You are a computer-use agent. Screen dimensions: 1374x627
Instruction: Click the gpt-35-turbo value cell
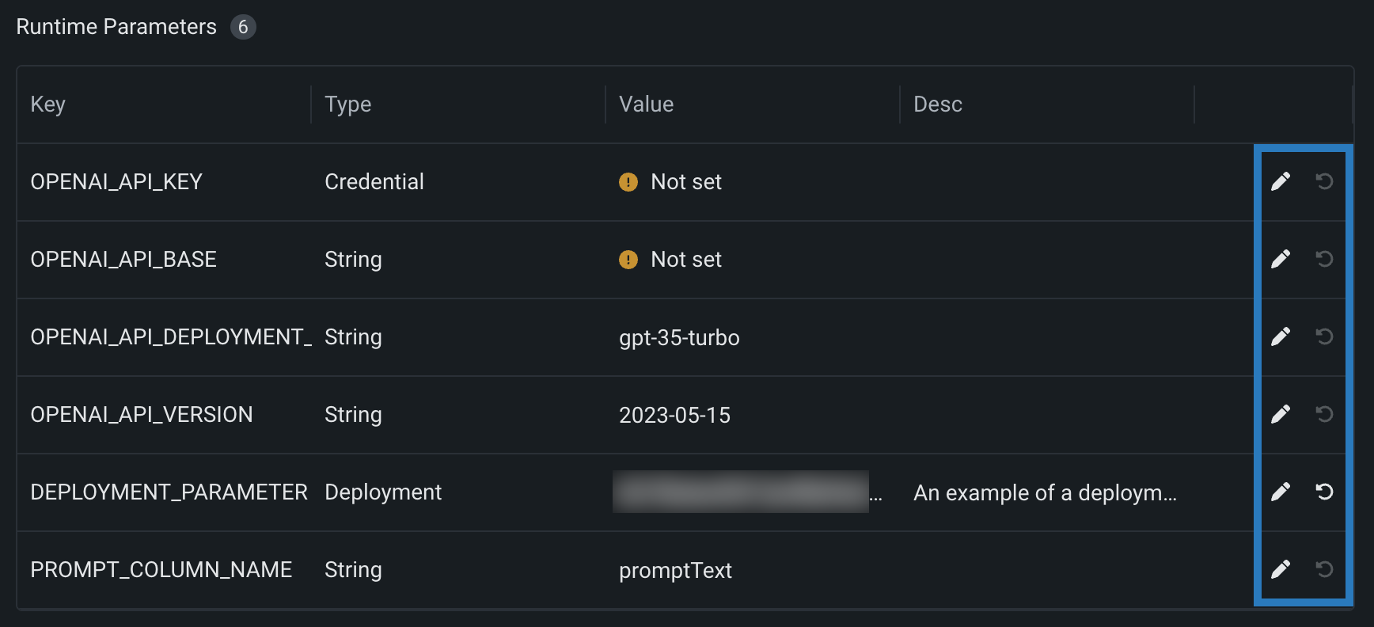[x=679, y=338]
